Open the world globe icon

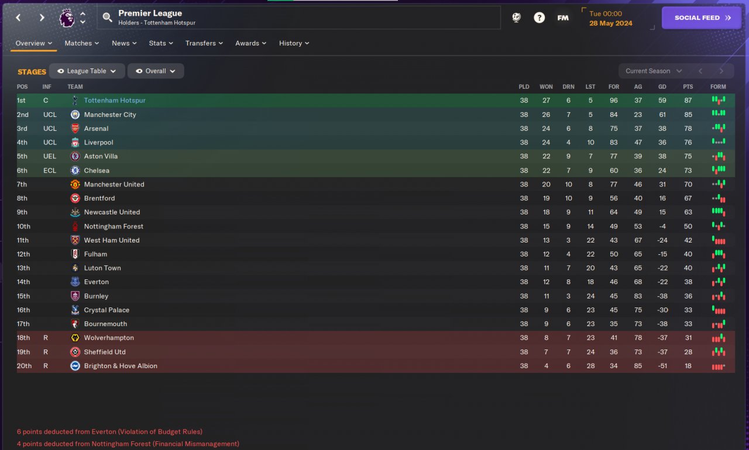tap(516, 18)
